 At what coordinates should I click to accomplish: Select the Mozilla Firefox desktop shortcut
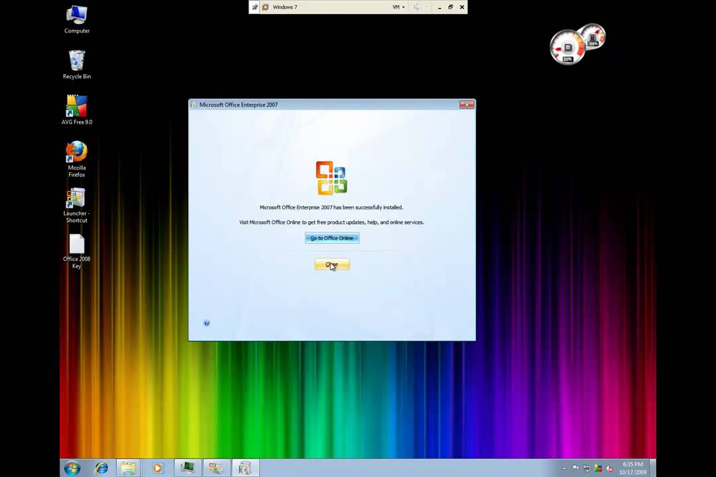click(x=77, y=159)
